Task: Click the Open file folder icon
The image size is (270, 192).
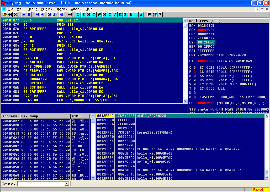Action: (4, 15)
